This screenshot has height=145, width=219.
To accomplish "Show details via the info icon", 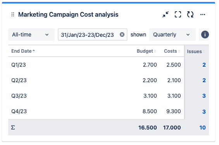I will click(x=205, y=35).
